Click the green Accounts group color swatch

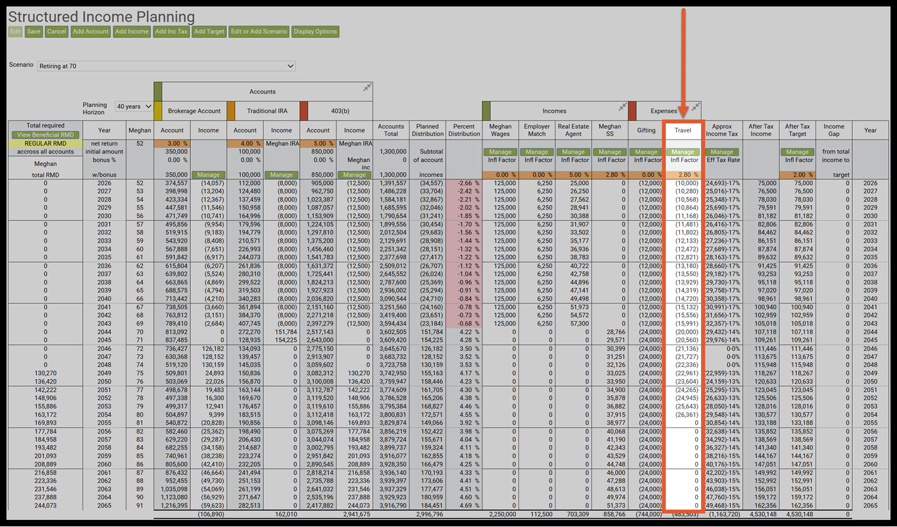(x=158, y=91)
